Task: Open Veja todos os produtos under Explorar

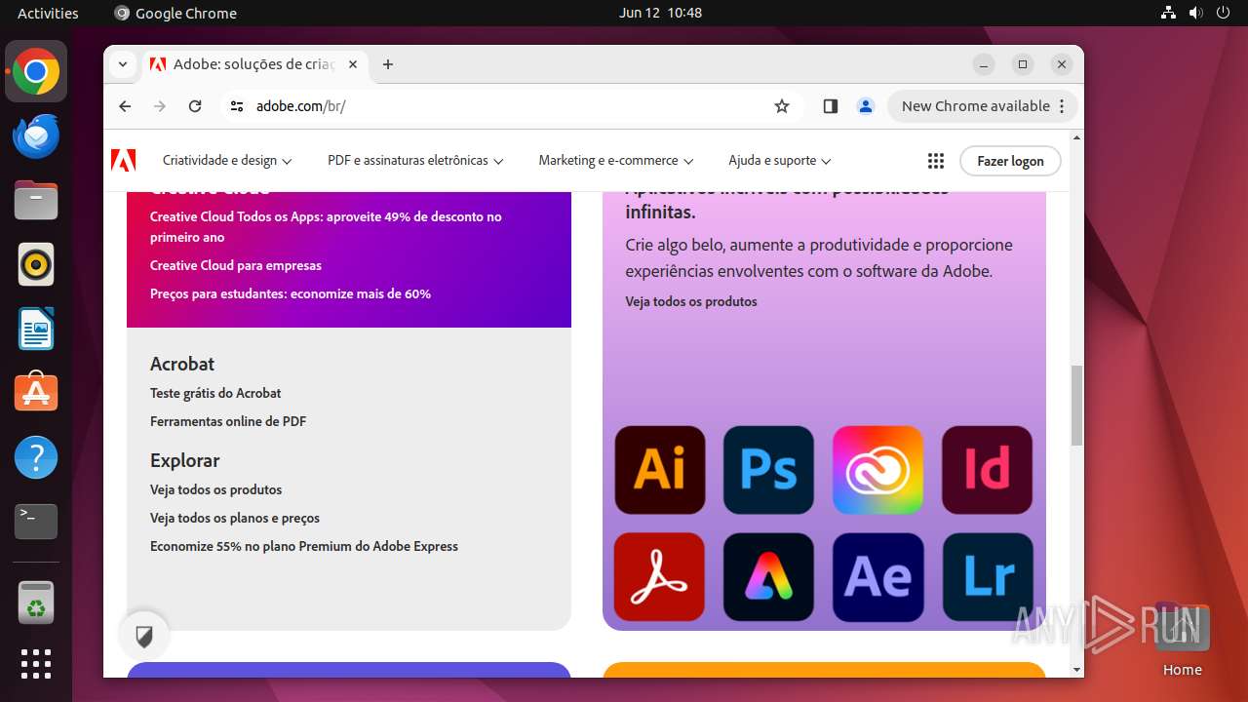Action: click(216, 489)
